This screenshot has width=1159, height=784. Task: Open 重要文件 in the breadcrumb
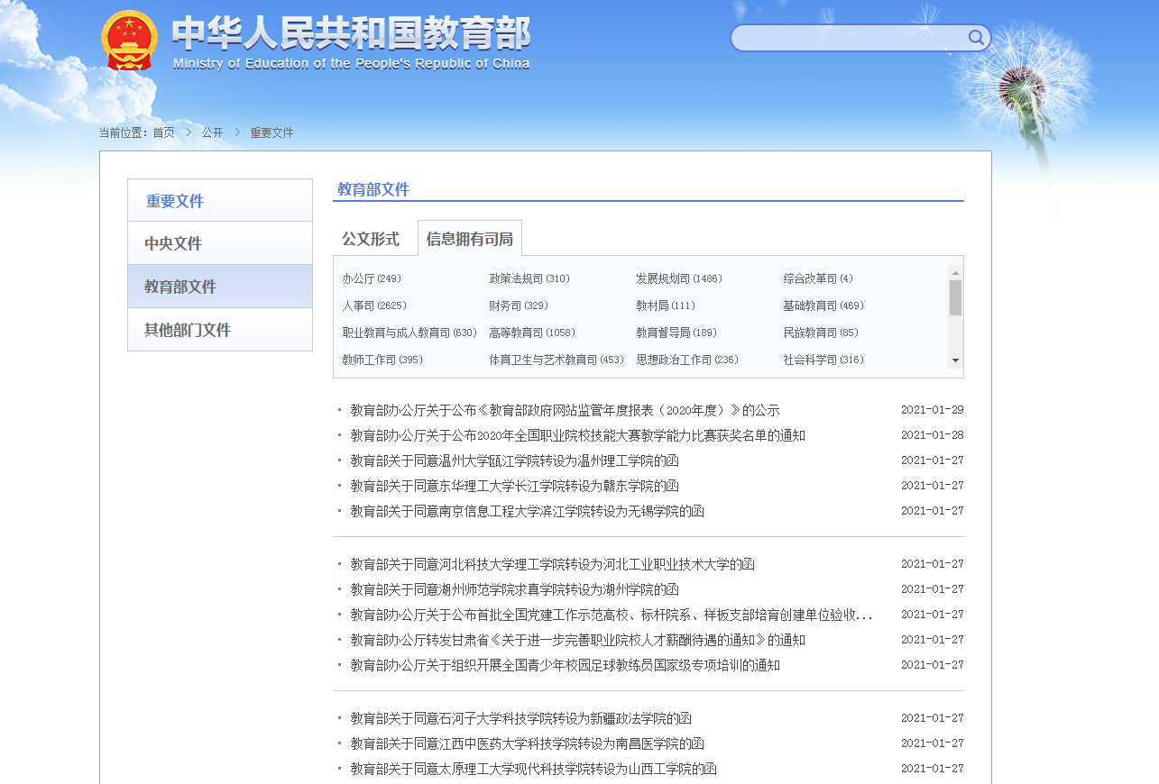point(271,132)
